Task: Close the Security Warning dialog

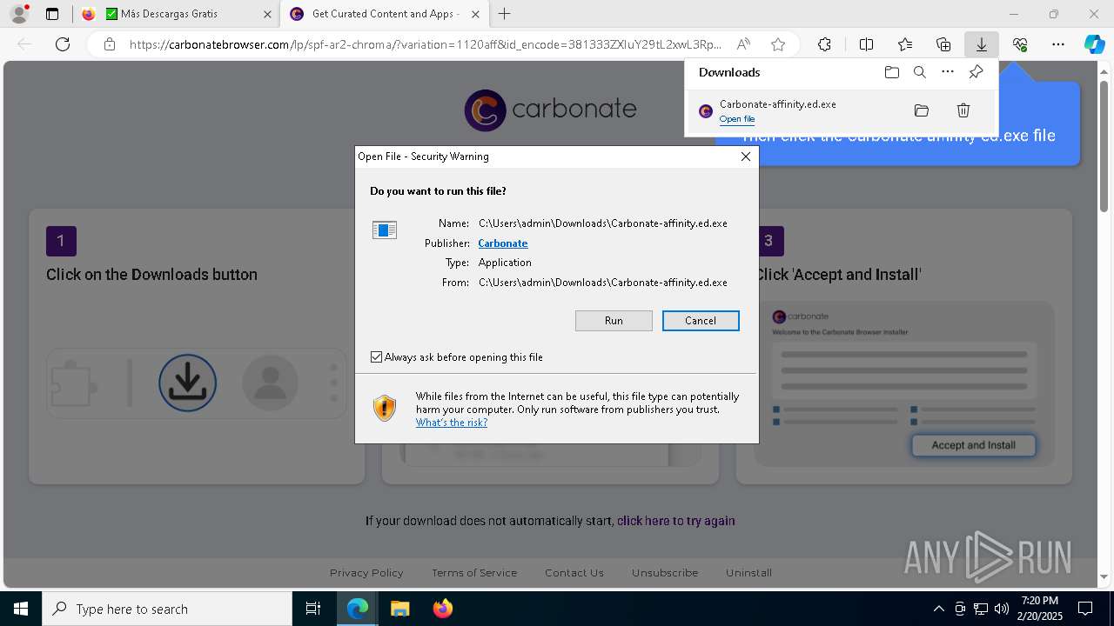Action: 745,156
